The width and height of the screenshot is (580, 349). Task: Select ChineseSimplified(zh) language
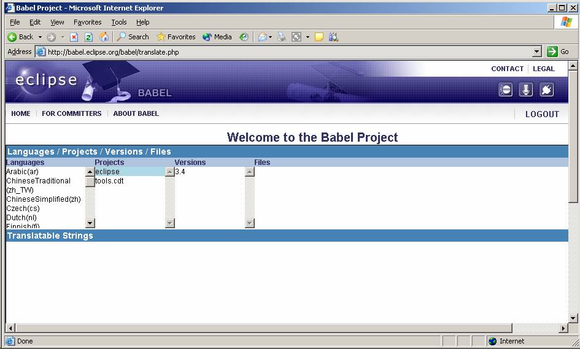44,199
